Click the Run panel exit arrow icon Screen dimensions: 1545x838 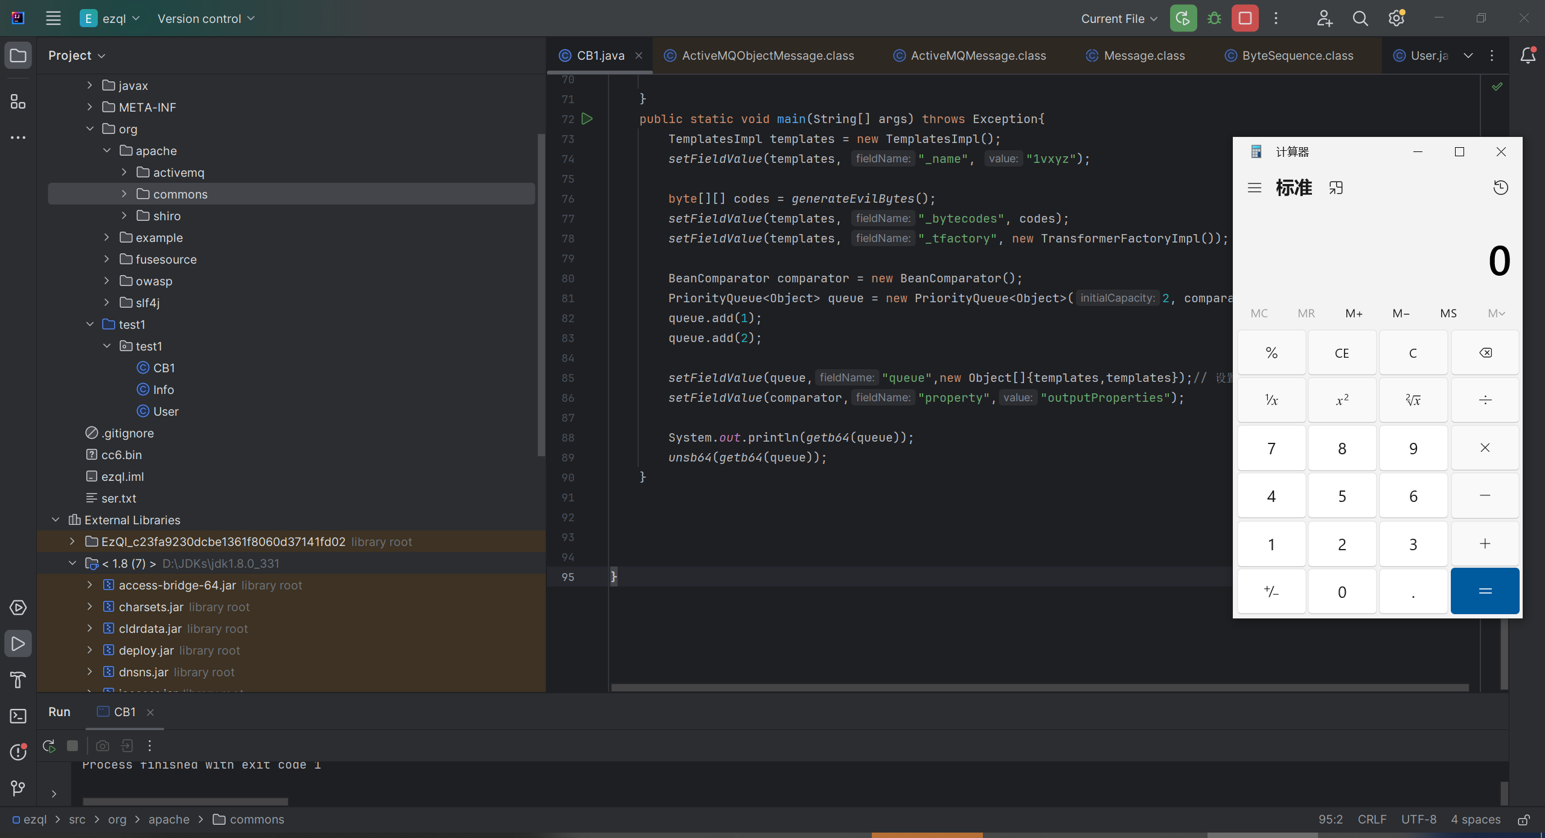pyautogui.click(x=127, y=746)
